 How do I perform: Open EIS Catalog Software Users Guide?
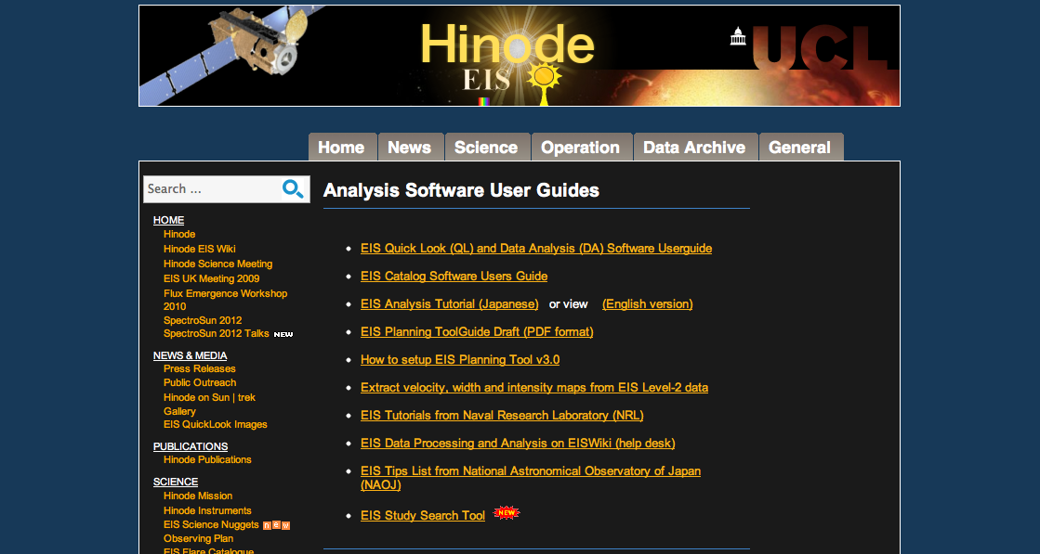coord(454,277)
